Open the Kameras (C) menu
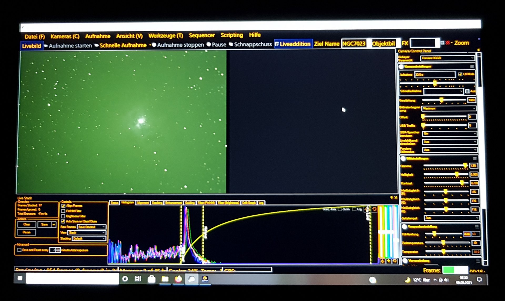 coord(65,36)
